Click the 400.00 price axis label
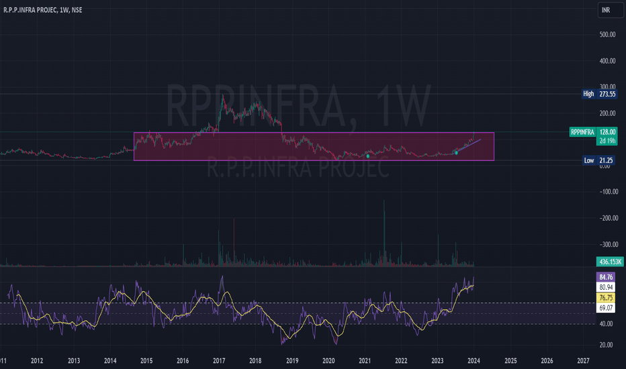Viewport: 626px width, 369px height. click(607, 61)
